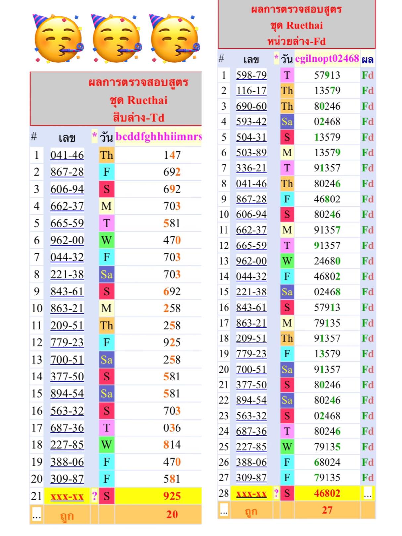Click the yellow 46802 prediction cell
402x536 pixels.
tap(327, 493)
